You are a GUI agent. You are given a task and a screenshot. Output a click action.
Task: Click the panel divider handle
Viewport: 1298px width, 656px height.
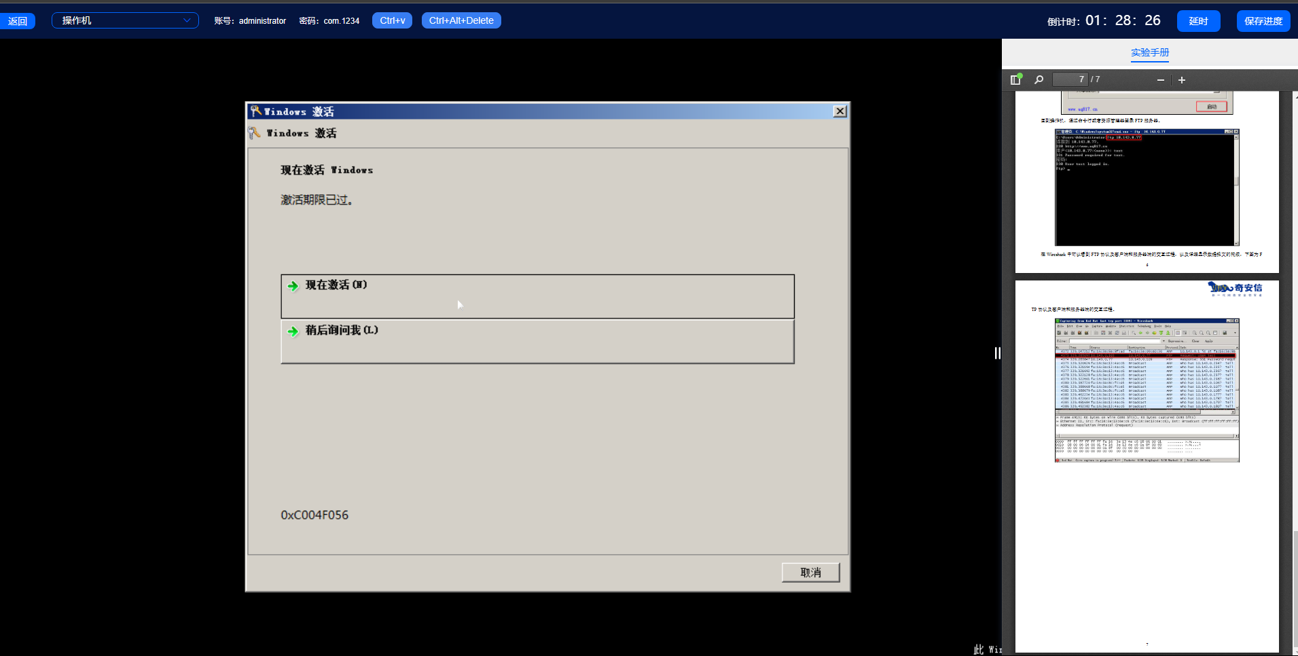(x=997, y=353)
